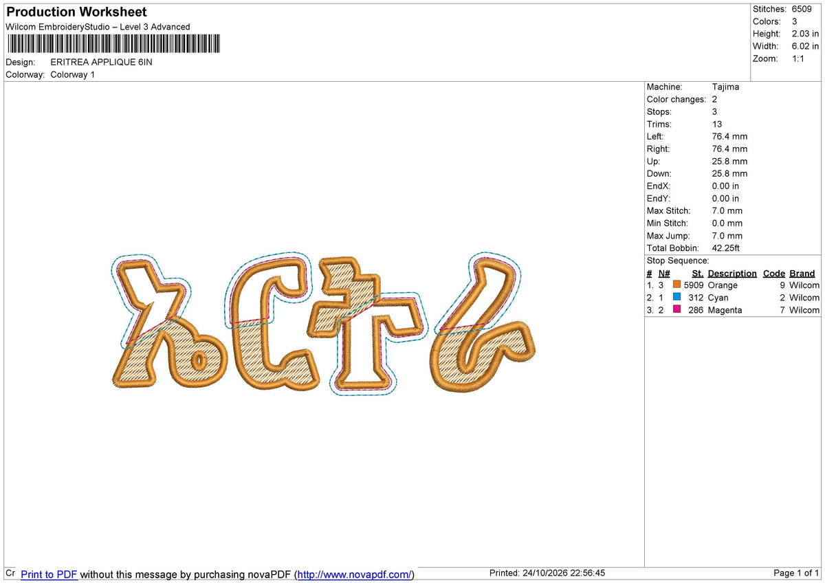Click the Trims value '13'
Viewport: 825px width, 583px height.
718,124
